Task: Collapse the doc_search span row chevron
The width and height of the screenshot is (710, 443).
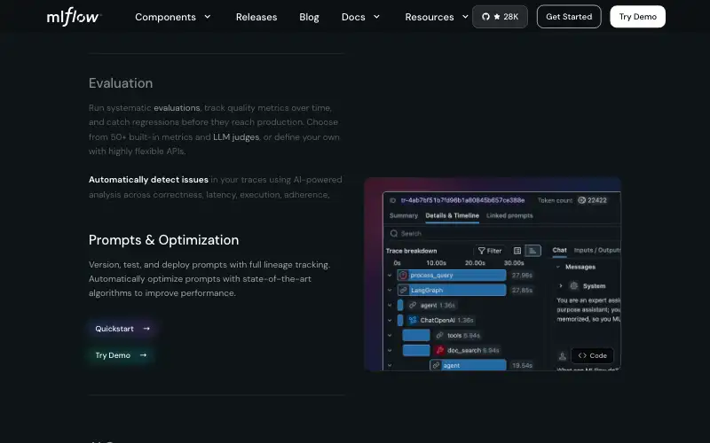Action: 390,350
